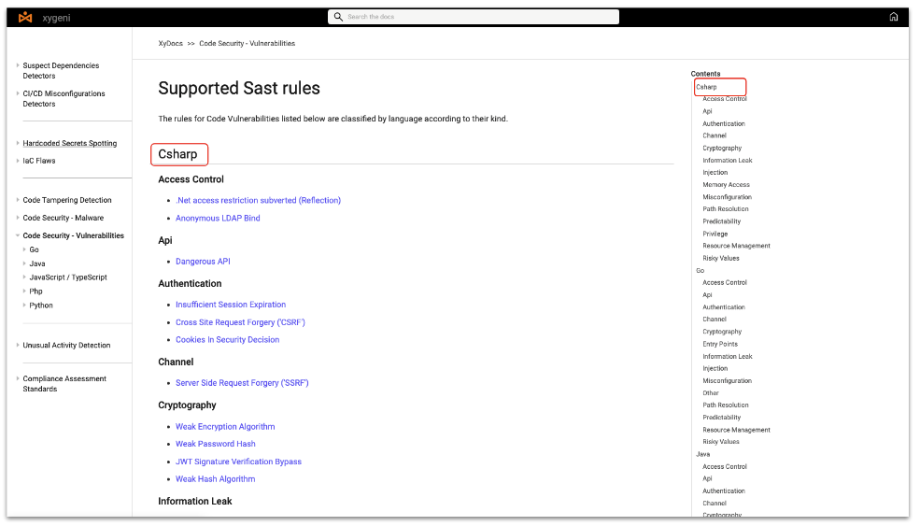Open Unusual Activity Detection section
This screenshot has height=526, width=920.
(66, 346)
